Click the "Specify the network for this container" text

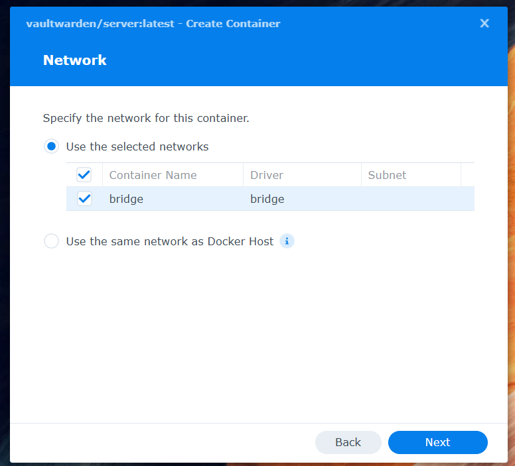(146, 119)
